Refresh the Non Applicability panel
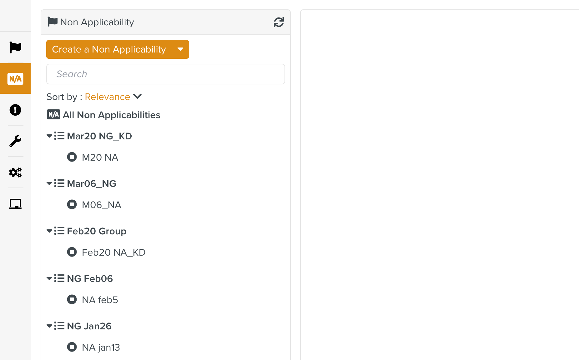Image resolution: width=579 pixels, height=360 pixels. tap(279, 22)
